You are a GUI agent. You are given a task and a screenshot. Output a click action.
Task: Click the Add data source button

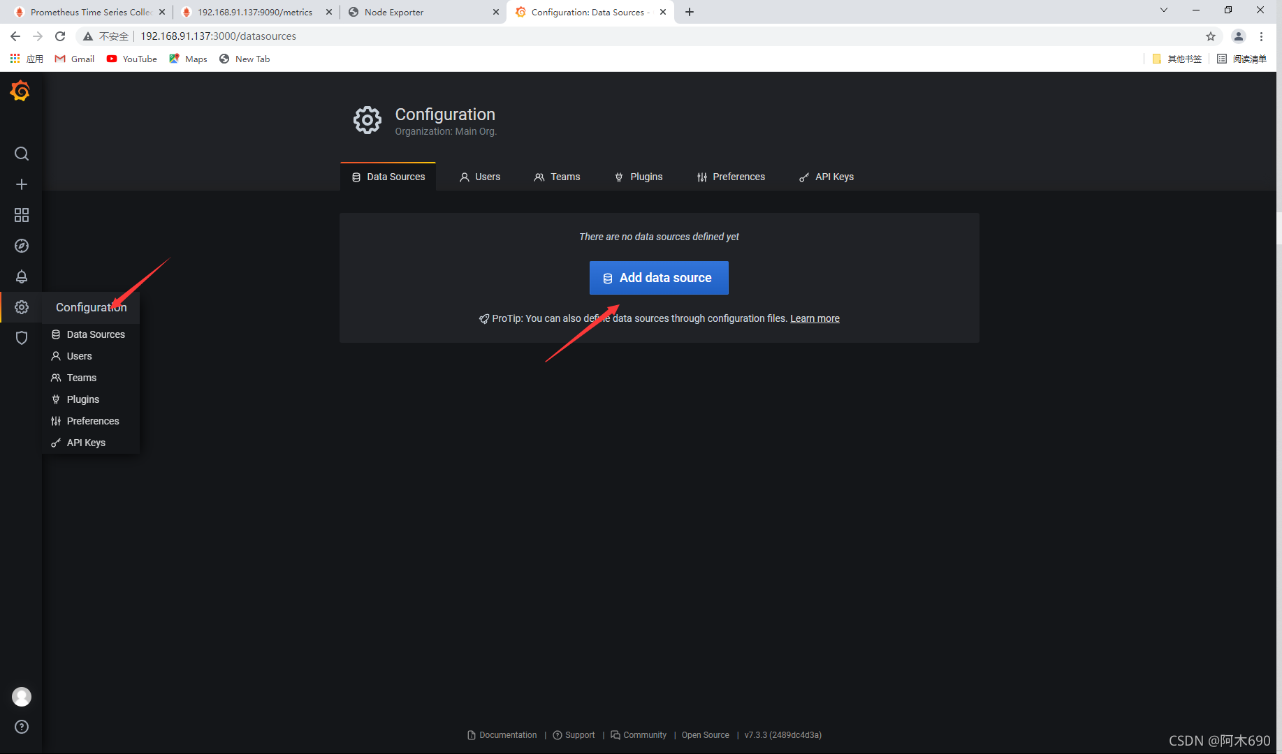pos(659,278)
